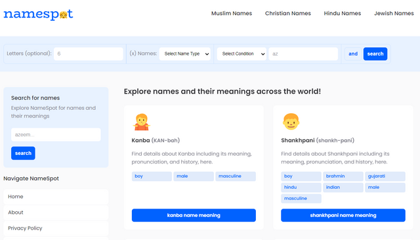The width and height of the screenshot is (420, 240).
Task: Select the 'boy' tag on Shankhpani card
Action: 301,176
